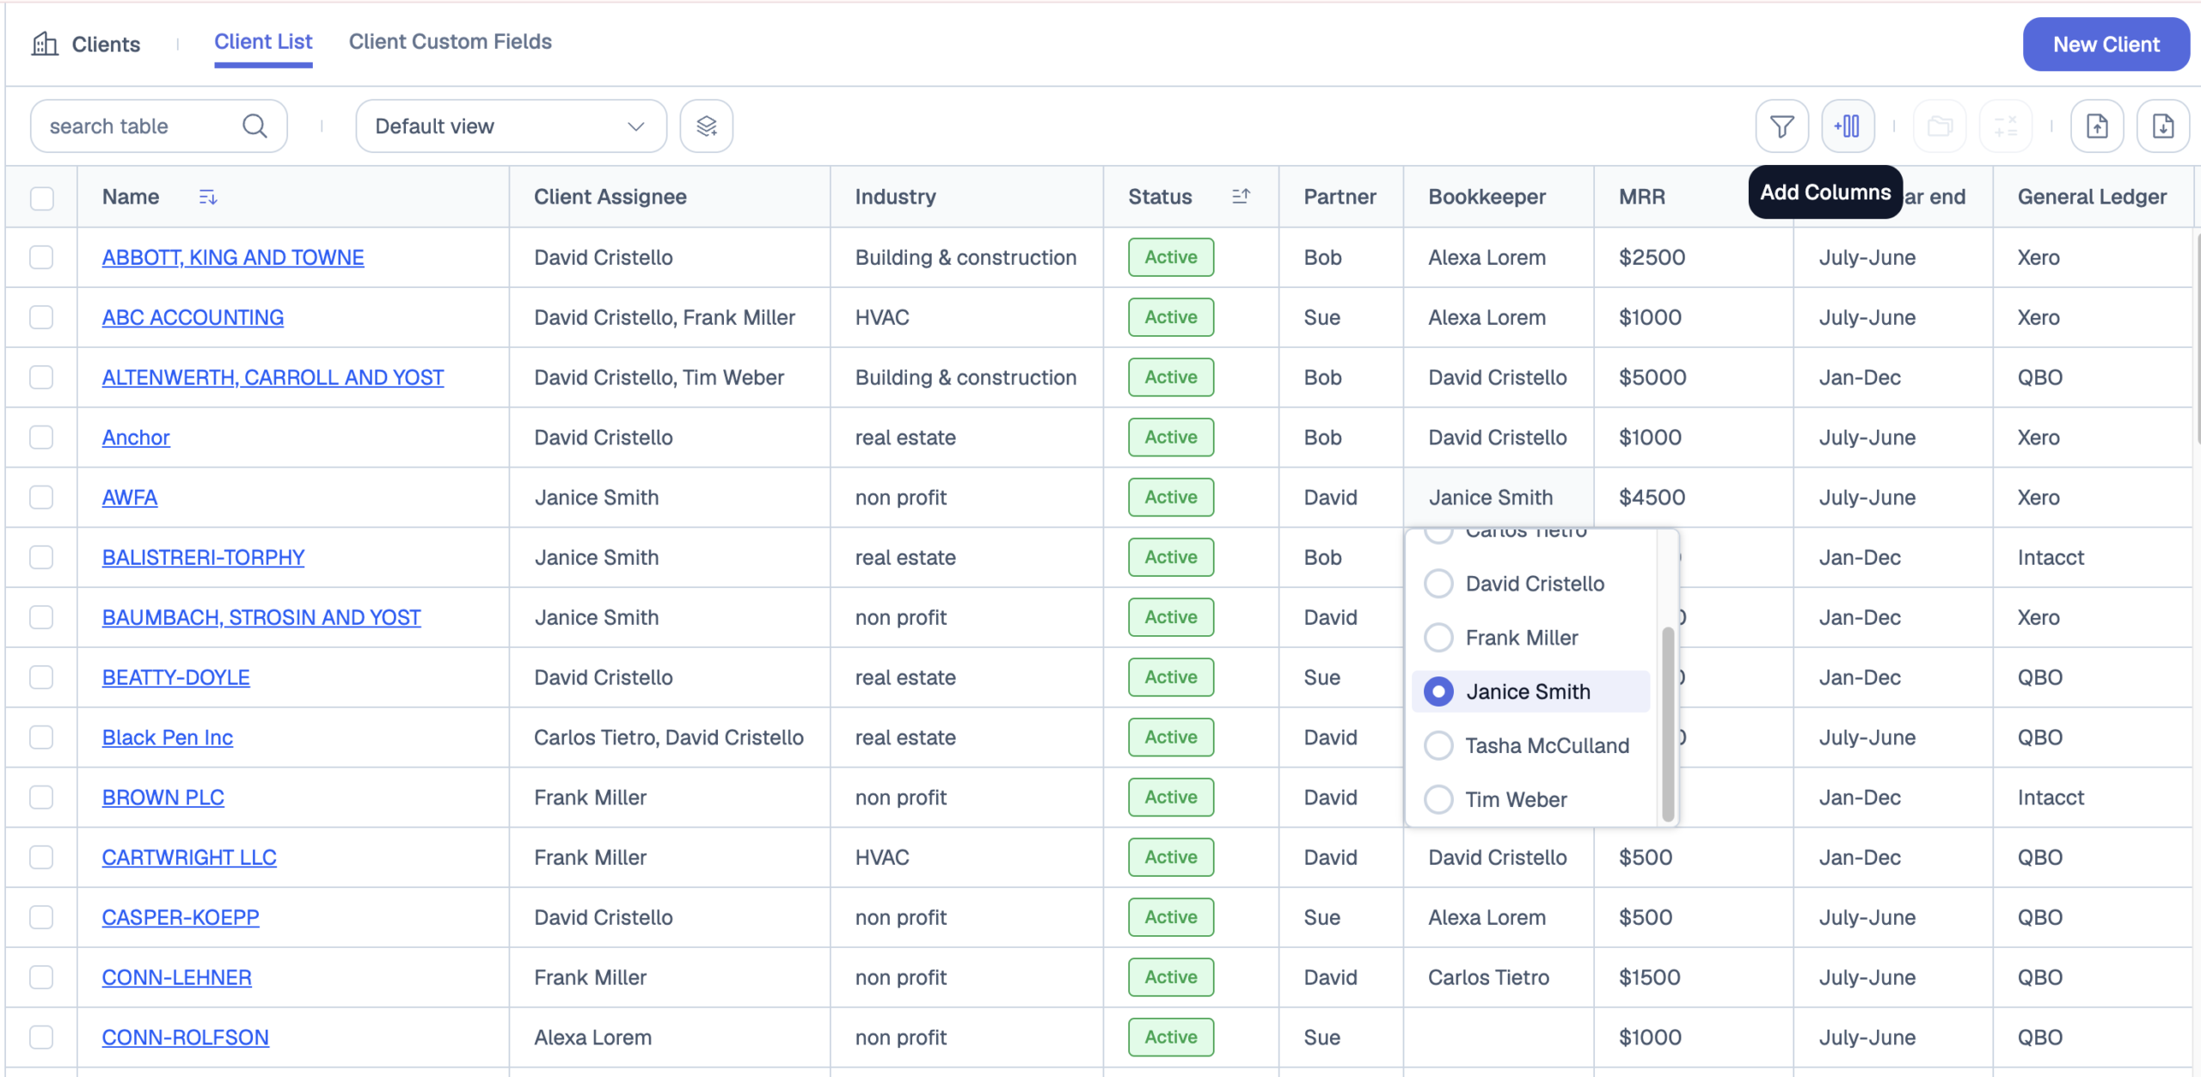Open the filter funnel icon

coord(1781,126)
